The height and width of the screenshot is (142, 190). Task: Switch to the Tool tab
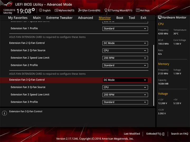tap(132, 18)
